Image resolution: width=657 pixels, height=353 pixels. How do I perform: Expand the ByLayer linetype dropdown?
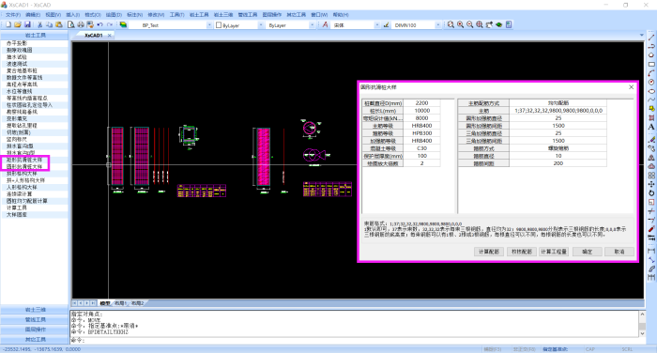[312, 25]
